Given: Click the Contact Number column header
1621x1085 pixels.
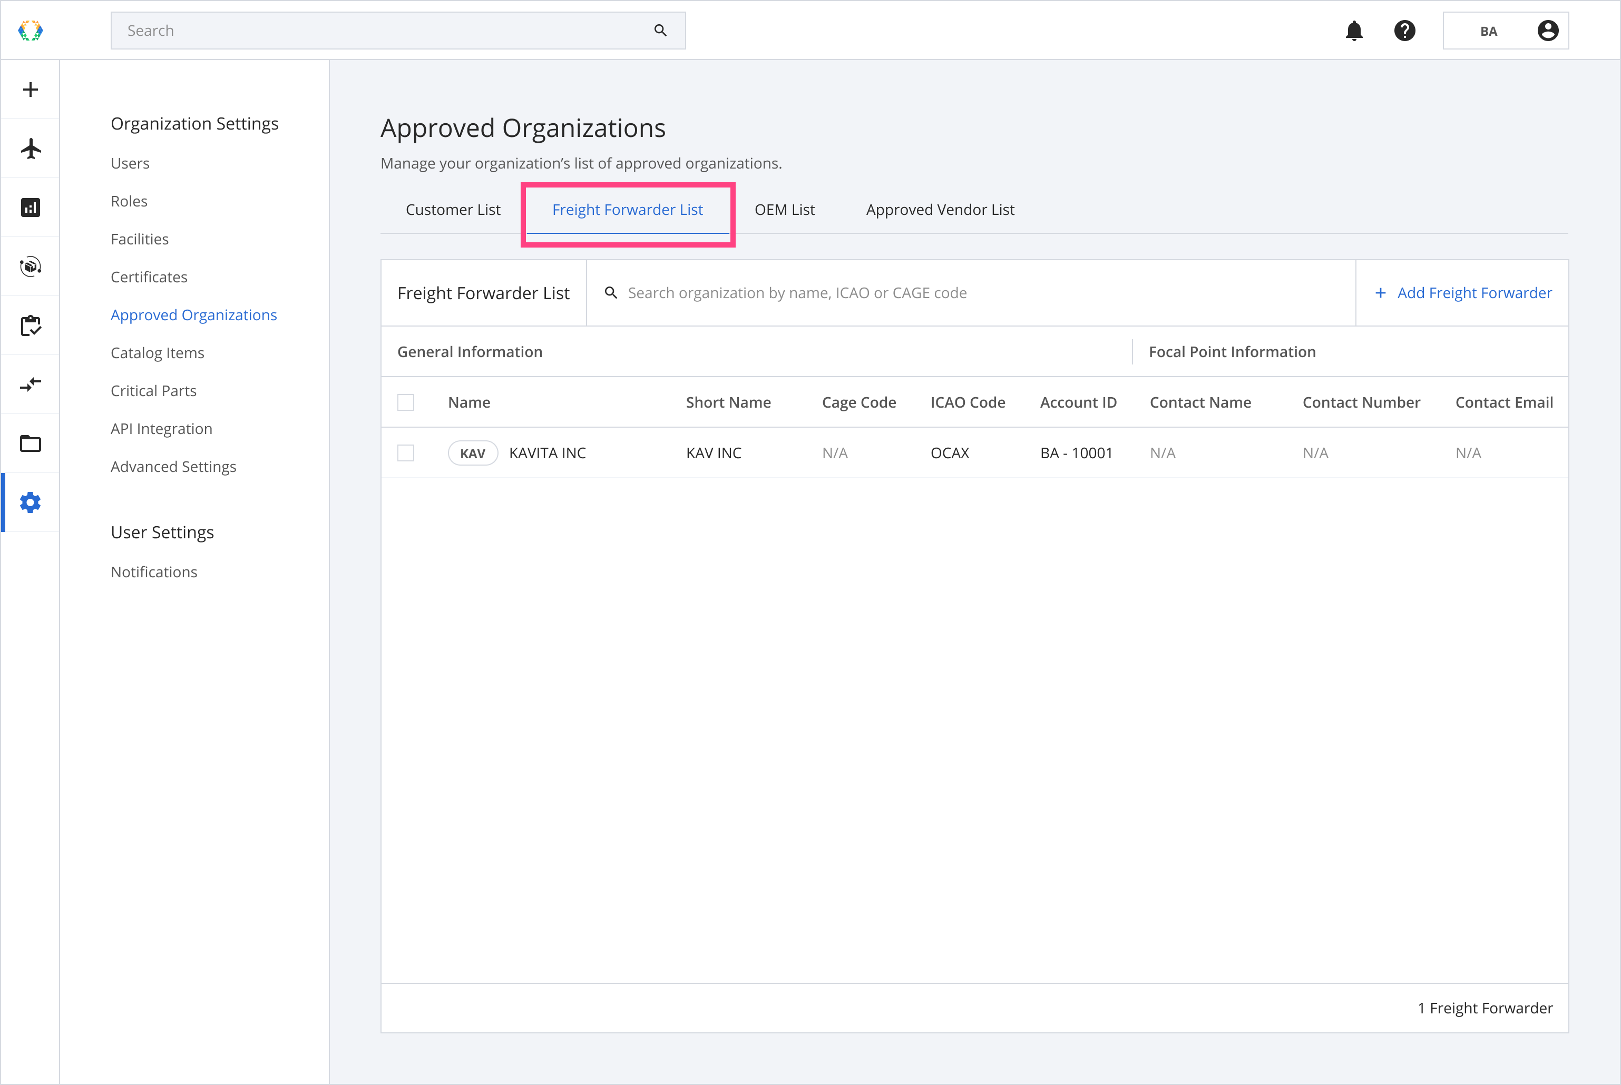Looking at the screenshot, I should (x=1361, y=402).
